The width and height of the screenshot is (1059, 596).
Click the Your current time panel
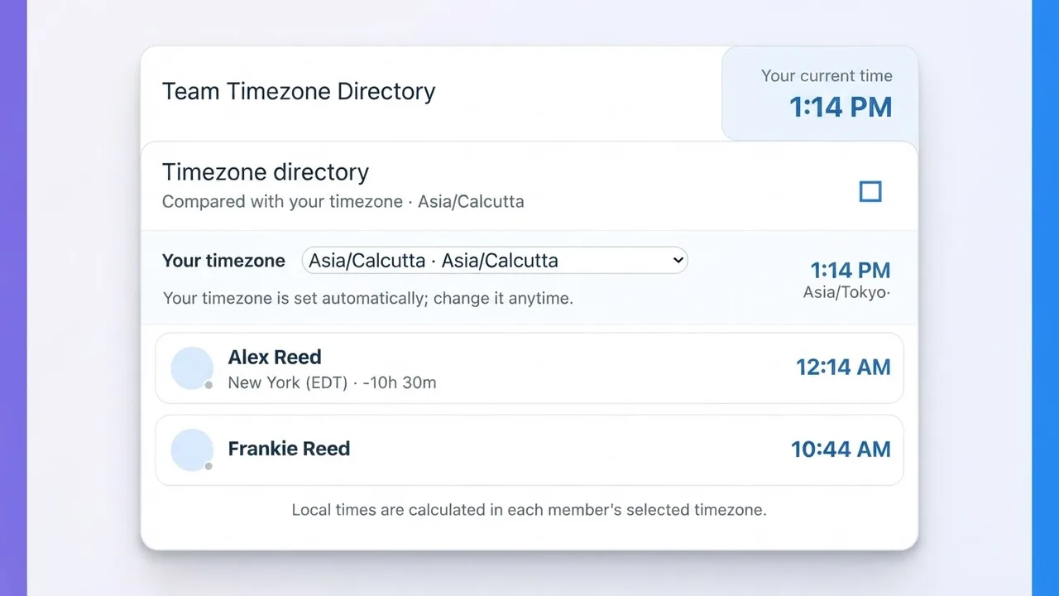pyautogui.click(x=820, y=94)
